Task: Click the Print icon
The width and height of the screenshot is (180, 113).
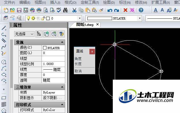Action: click(x=39, y=10)
